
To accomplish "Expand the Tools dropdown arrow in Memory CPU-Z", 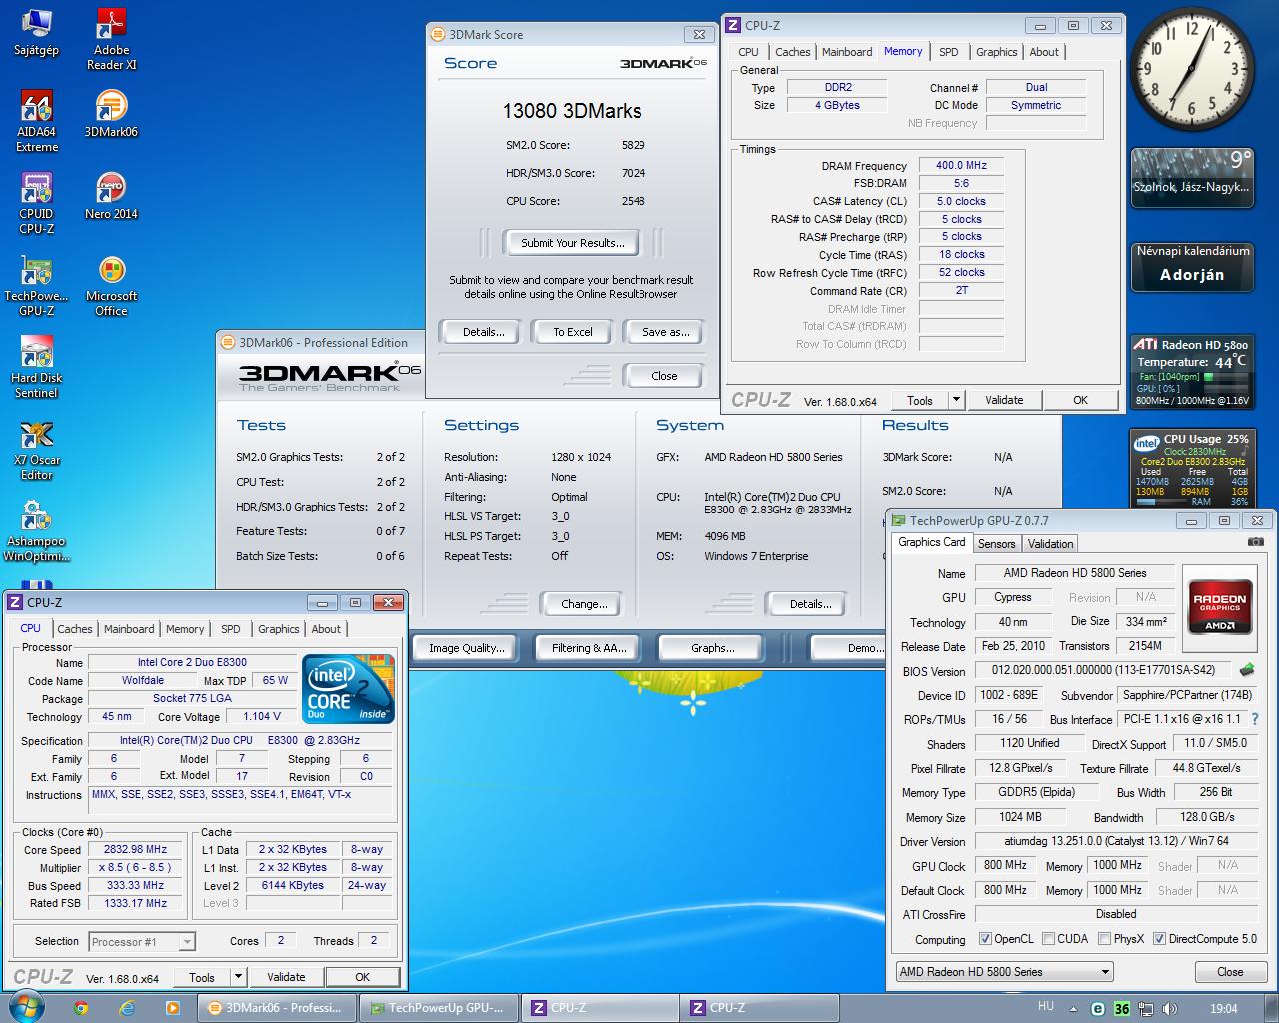I will (x=956, y=400).
